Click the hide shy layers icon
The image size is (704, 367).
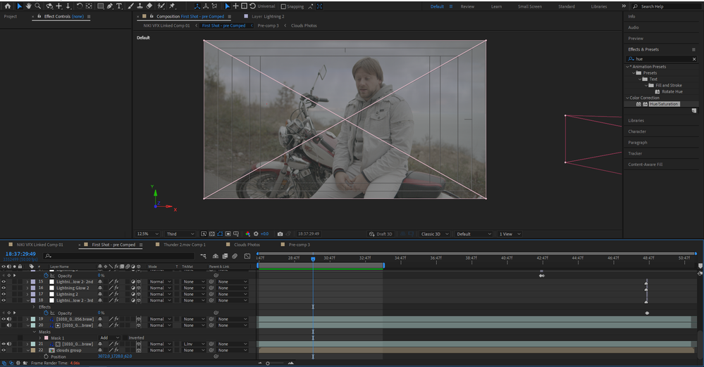216,257
